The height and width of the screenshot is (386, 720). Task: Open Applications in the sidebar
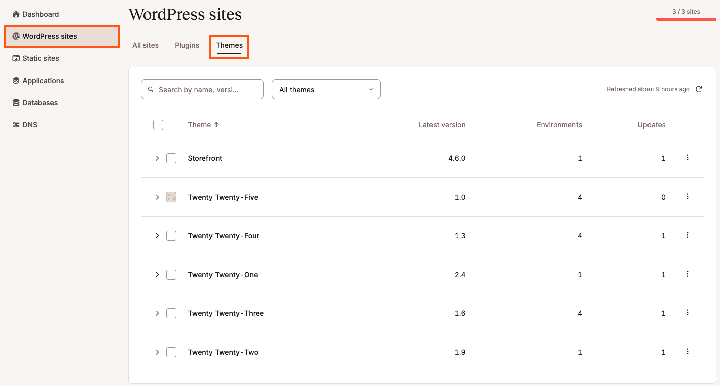click(x=43, y=81)
